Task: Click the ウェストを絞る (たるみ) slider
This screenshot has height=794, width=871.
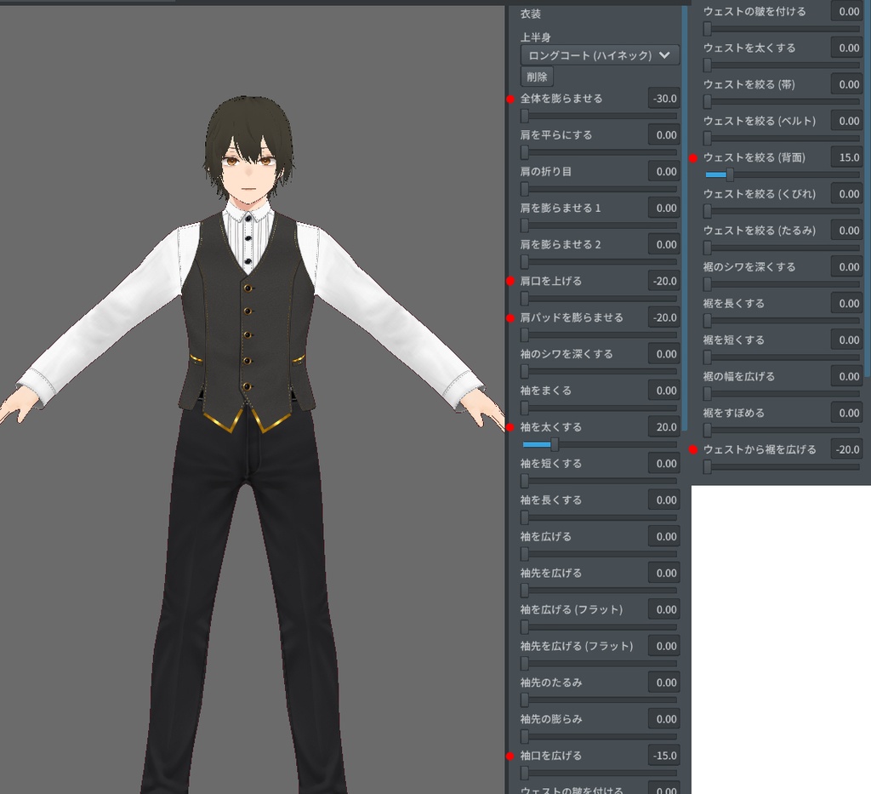Action: click(x=782, y=248)
